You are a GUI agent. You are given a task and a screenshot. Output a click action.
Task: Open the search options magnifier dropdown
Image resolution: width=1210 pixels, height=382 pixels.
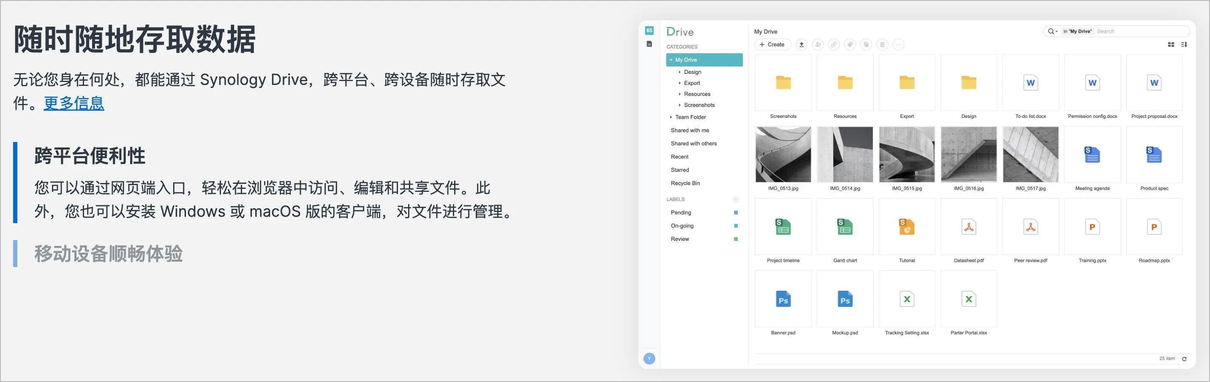tap(1053, 31)
